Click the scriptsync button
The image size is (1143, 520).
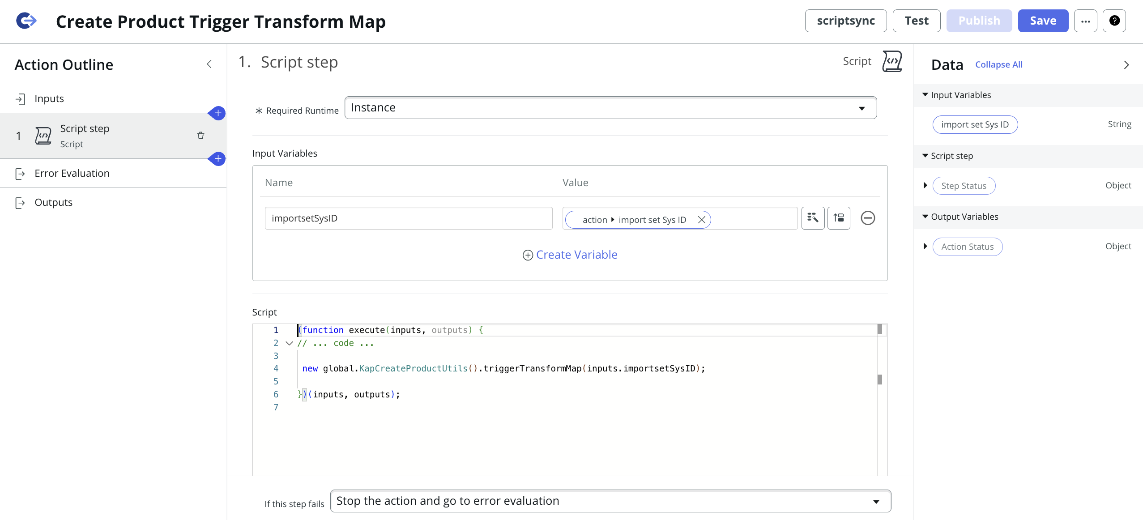click(x=845, y=21)
